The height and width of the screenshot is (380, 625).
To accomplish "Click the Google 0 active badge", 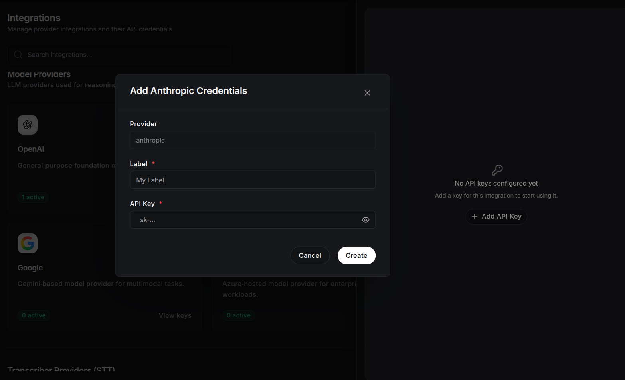I will tap(34, 315).
